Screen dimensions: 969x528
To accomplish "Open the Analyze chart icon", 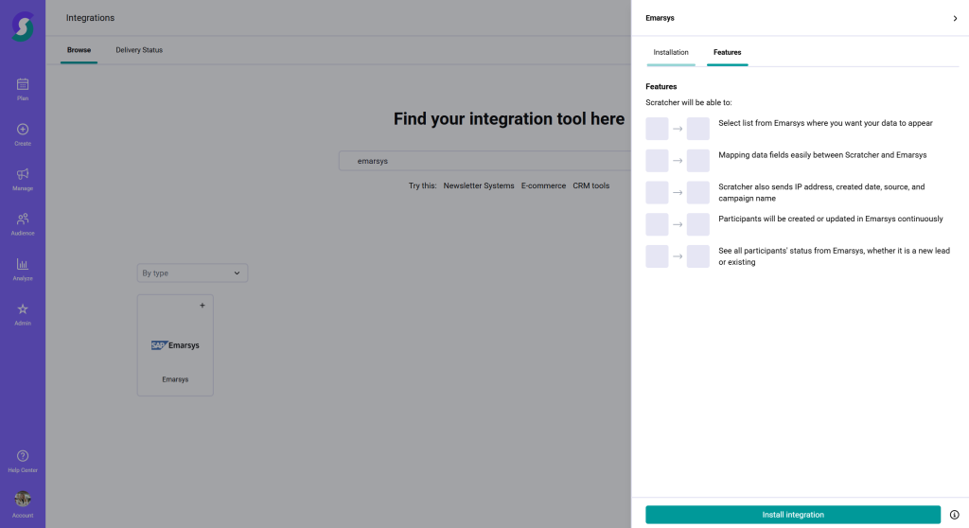I will [23, 264].
